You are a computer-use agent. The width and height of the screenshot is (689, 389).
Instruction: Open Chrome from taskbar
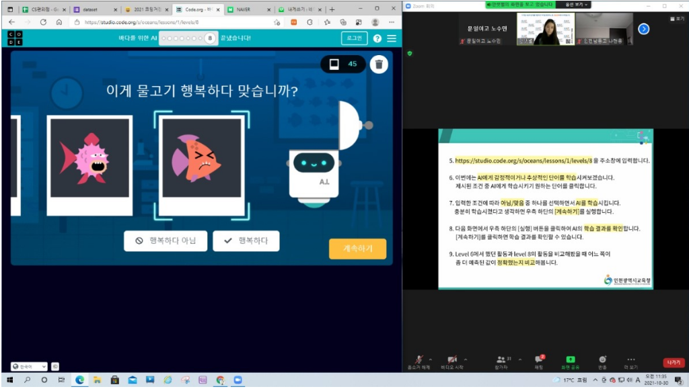(220, 380)
